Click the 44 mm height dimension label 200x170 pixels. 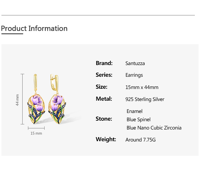click(x=17, y=100)
